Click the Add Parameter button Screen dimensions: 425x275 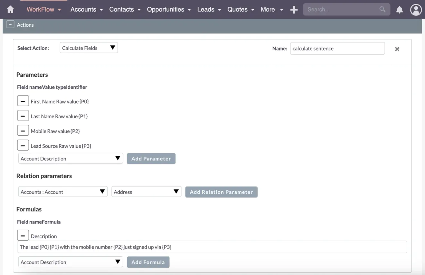coord(151,158)
